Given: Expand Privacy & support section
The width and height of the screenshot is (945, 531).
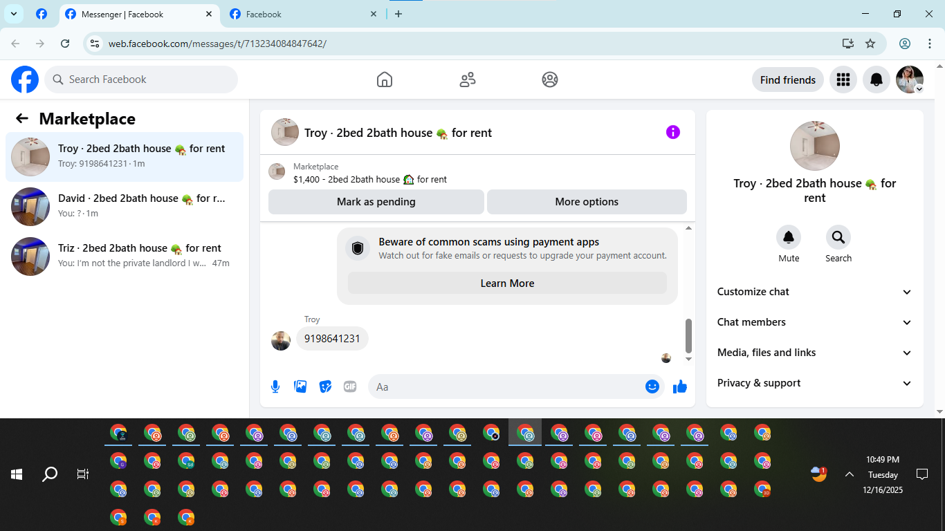Looking at the screenshot, I should click(815, 383).
